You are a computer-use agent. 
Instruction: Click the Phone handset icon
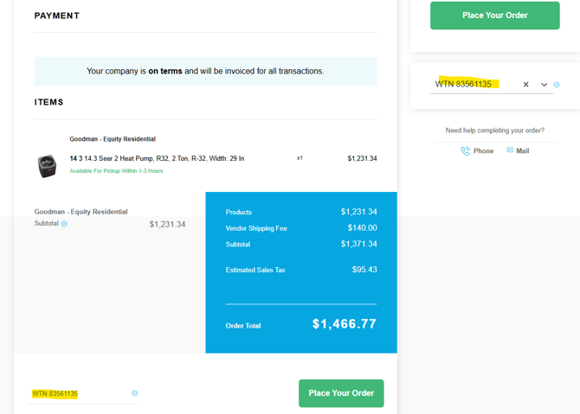[x=466, y=151]
